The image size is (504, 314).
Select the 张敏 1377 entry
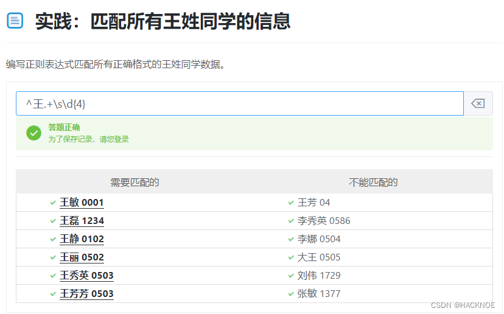click(x=319, y=294)
